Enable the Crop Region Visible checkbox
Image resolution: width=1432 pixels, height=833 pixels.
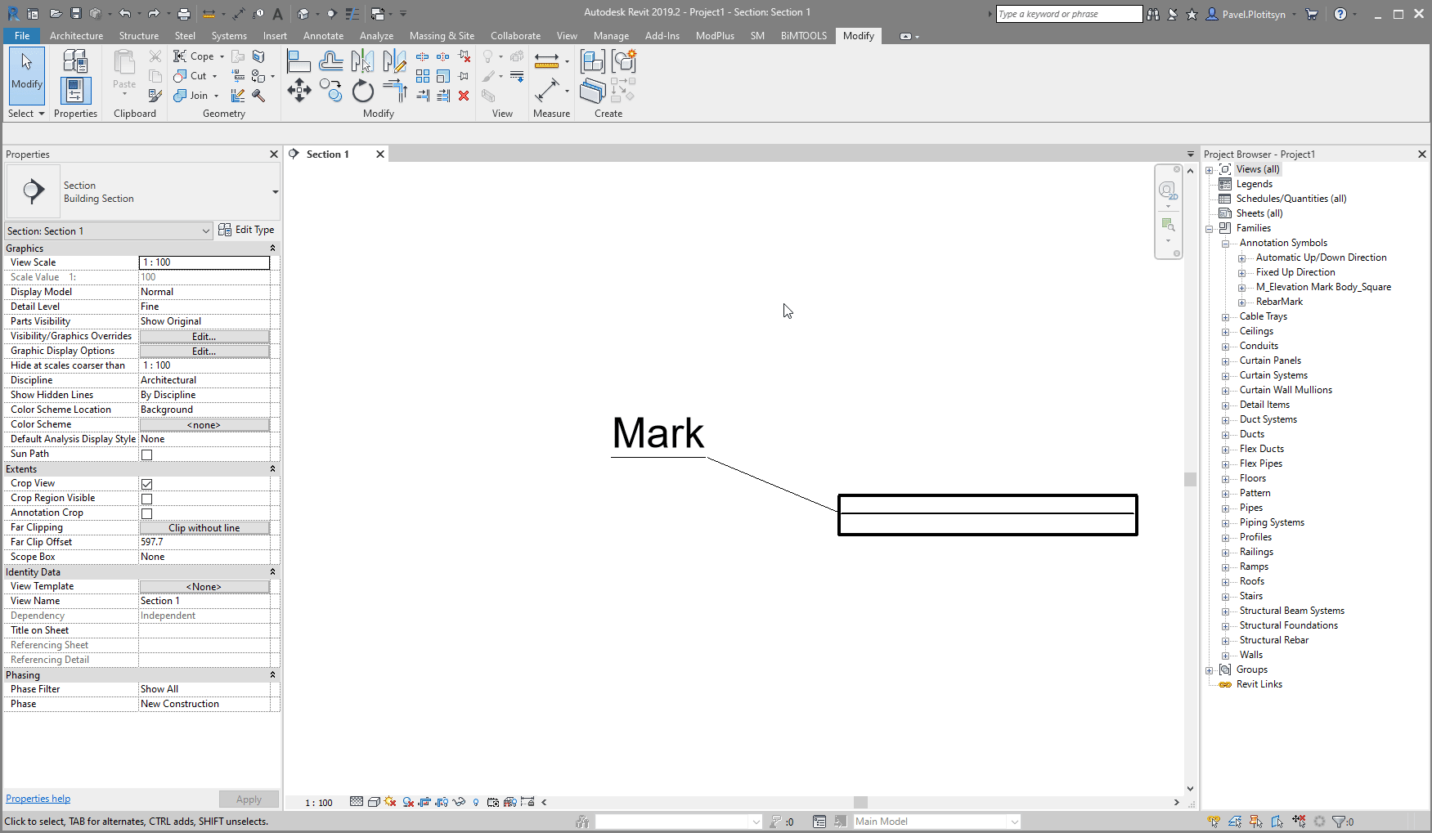pos(146,499)
